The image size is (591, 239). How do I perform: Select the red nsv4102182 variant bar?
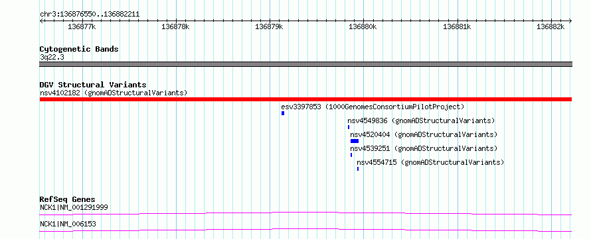(x=305, y=99)
